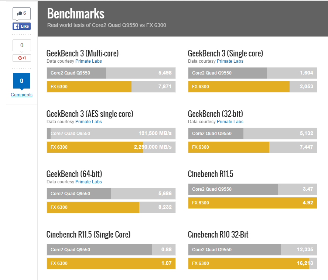Click the Cinebench R11.5 heading
328x280 pixels.
(x=211, y=174)
